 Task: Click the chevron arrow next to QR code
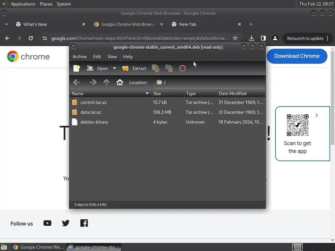click(x=317, y=115)
